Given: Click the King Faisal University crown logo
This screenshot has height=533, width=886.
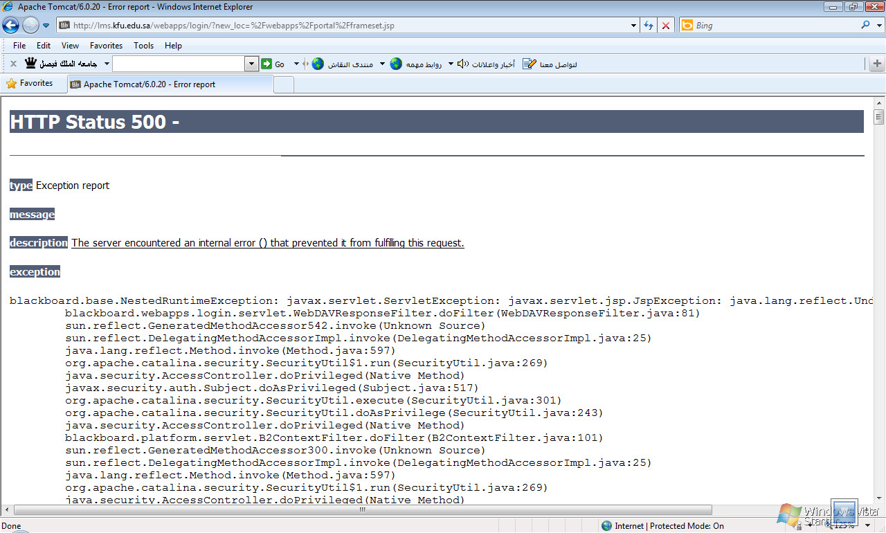Looking at the screenshot, I should tap(30, 64).
